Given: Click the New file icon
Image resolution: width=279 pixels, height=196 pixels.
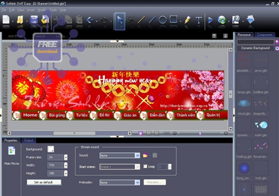Looking at the screenshot, I should [x=6, y=20].
